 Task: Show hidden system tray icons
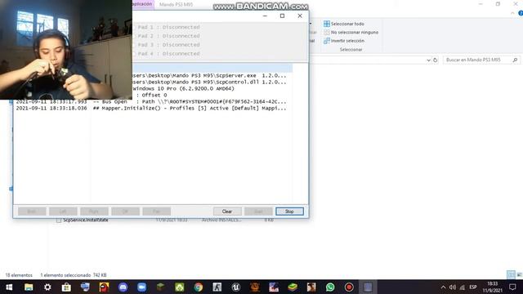443,287
